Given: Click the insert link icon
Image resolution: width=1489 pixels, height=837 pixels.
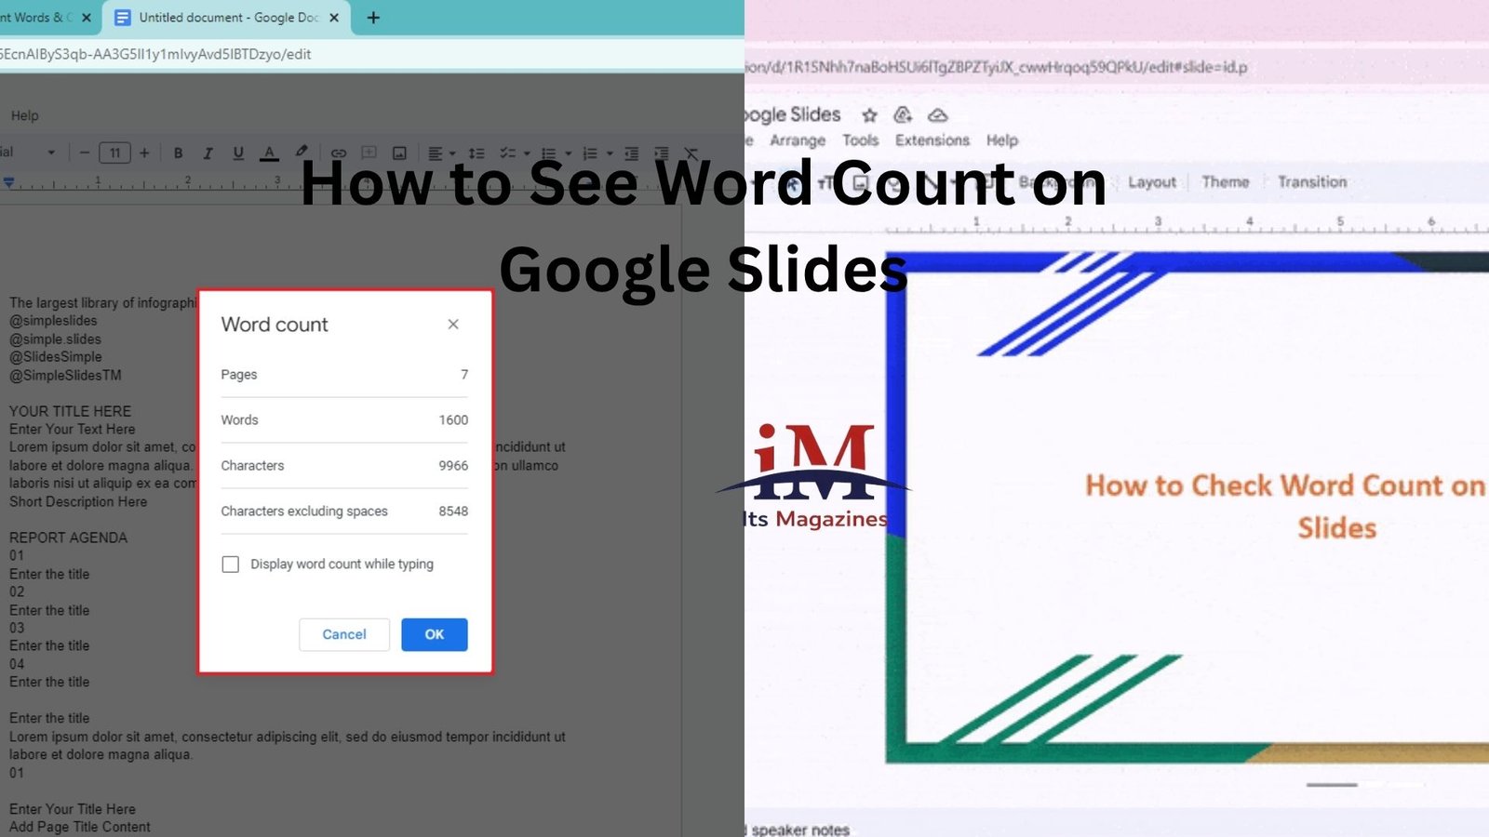Looking at the screenshot, I should click(x=339, y=153).
